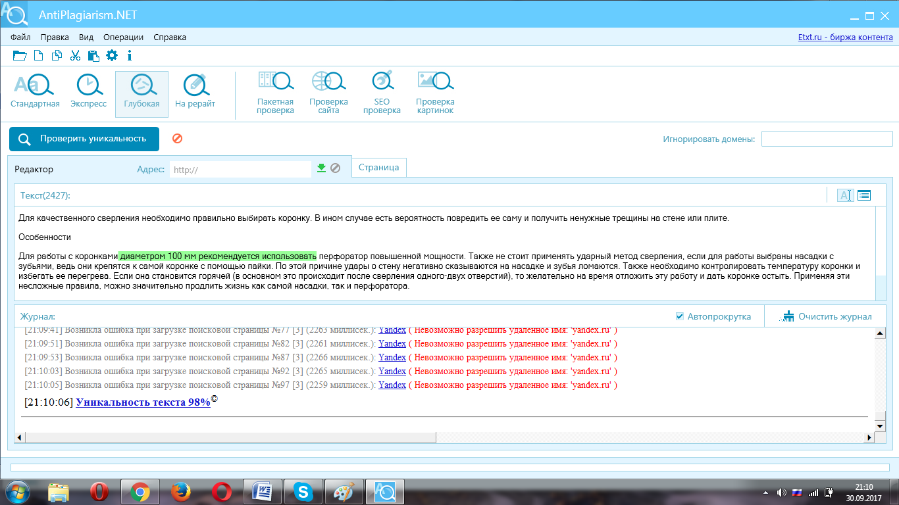
Task: Load page from address with green arrow
Action: 321,168
